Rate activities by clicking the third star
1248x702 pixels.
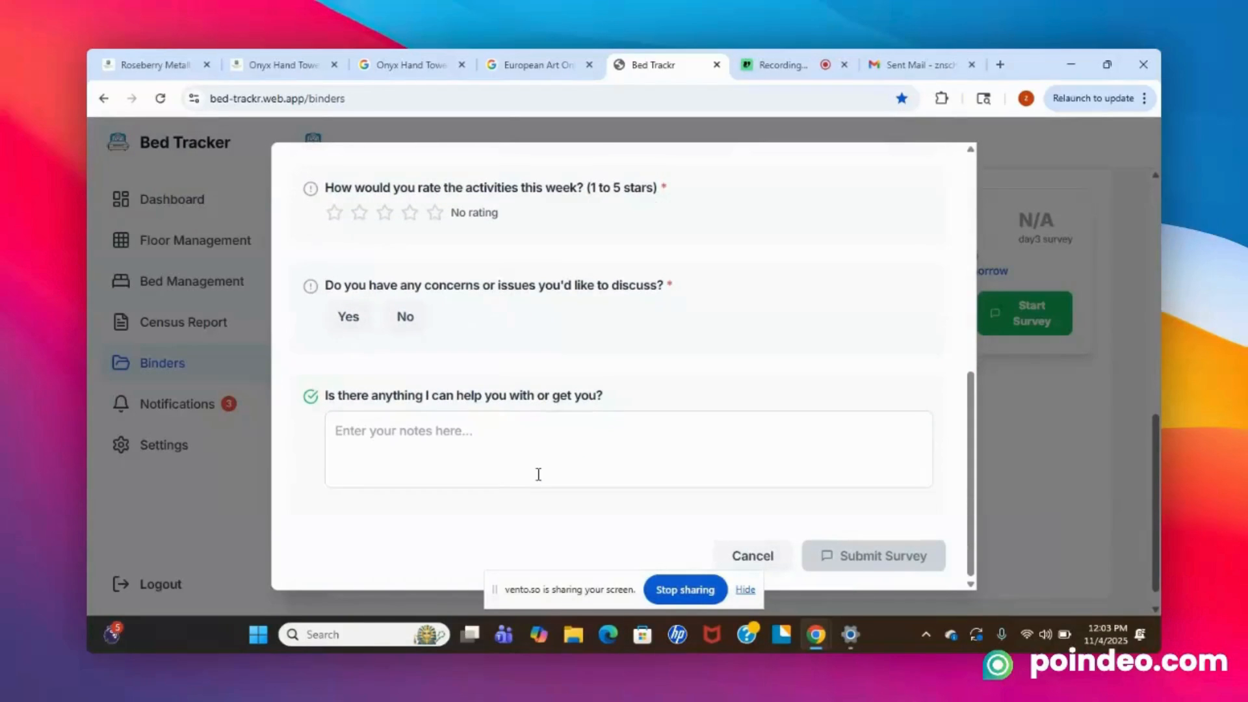click(384, 212)
